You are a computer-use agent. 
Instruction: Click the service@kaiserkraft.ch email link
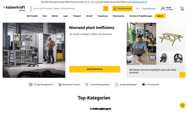click(x=138, y=2)
